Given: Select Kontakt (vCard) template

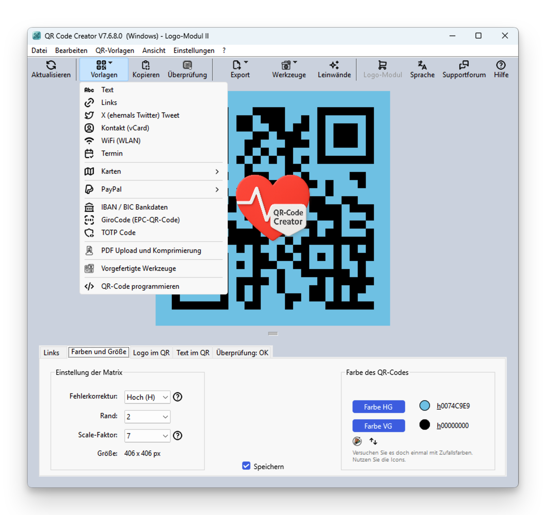Looking at the screenshot, I should click(153, 128).
